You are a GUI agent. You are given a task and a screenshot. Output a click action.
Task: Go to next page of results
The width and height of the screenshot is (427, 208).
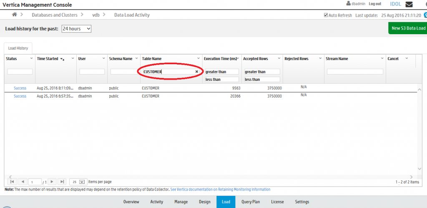pyautogui.click(x=52, y=182)
